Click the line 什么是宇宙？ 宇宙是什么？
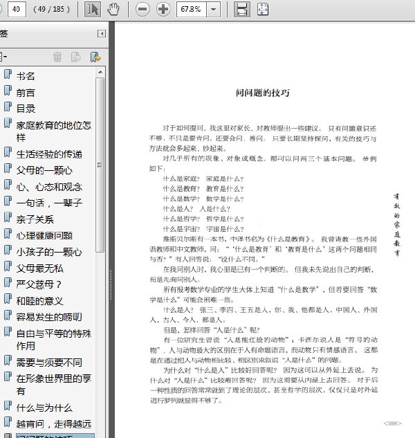 point(203,229)
